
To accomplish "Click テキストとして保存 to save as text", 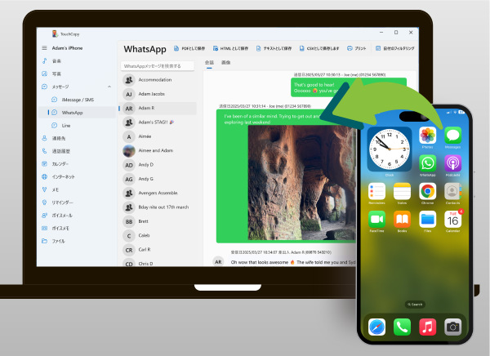I will coord(274,48).
